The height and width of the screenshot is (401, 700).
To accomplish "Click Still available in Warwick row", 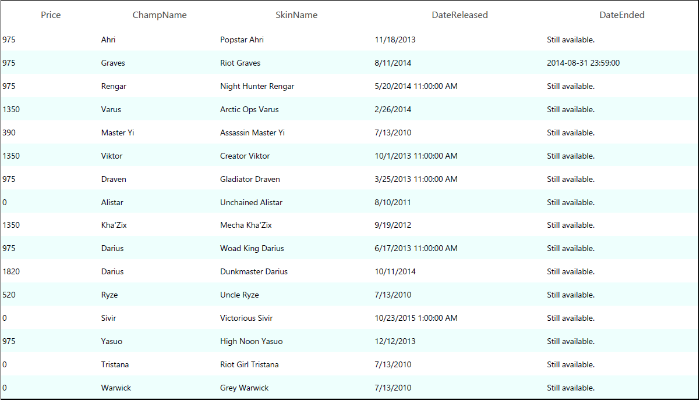I will [x=571, y=388].
